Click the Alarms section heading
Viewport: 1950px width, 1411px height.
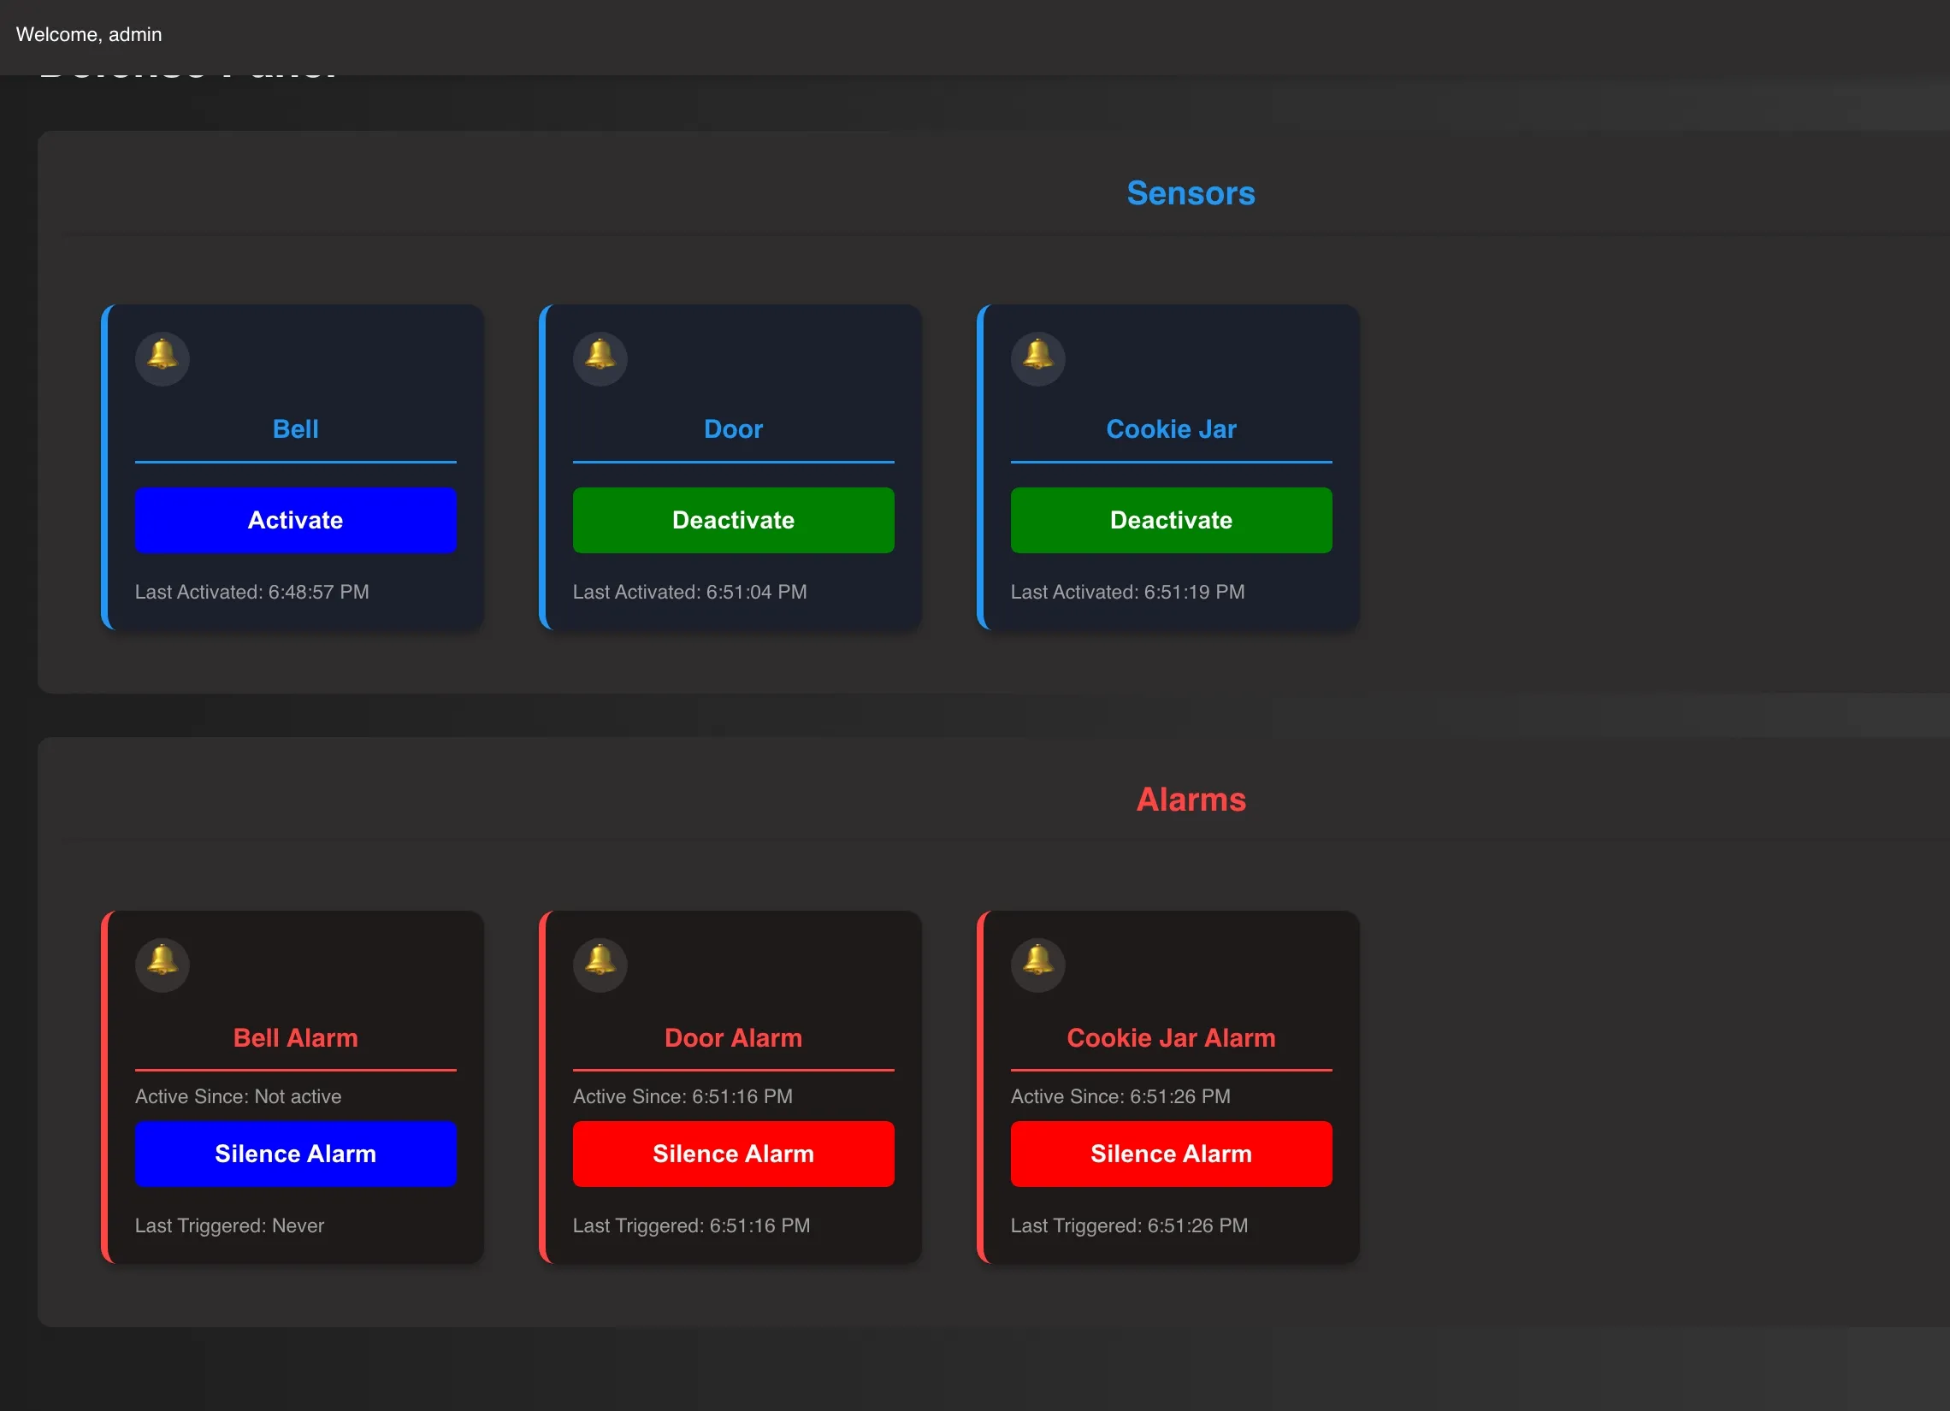(x=1190, y=800)
